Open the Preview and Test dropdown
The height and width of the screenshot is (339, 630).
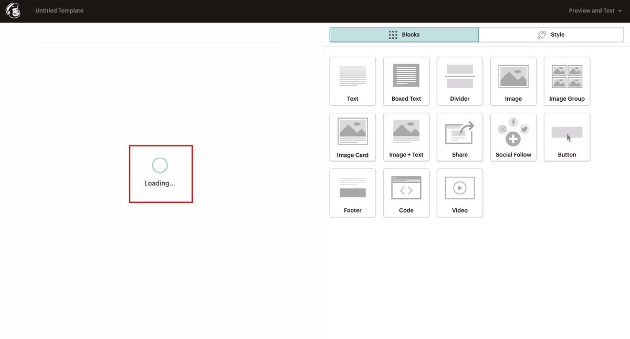(x=595, y=10)
